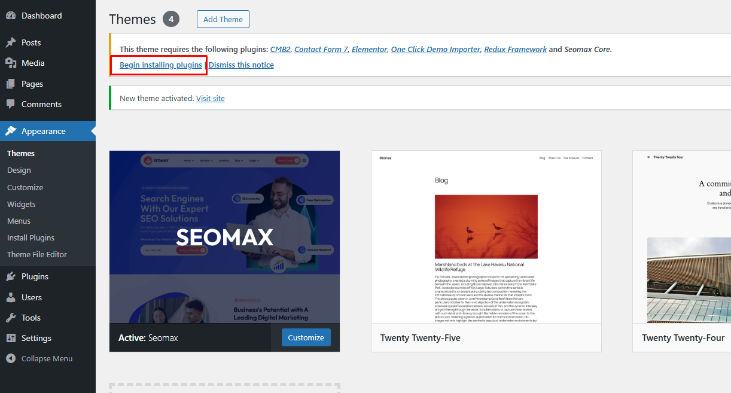This screenshot has height=393, width=731.
Task: Click the theme count badge 4
Action: [x=171, y=19]
